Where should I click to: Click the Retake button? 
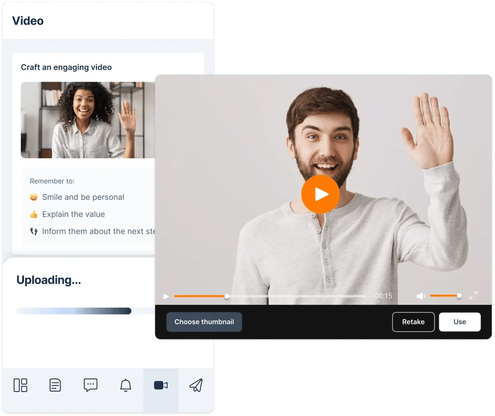click(413, 322)
